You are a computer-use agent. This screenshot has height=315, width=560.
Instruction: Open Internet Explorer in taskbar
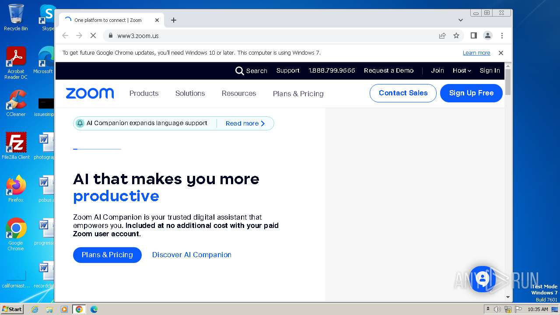(35, 309)
